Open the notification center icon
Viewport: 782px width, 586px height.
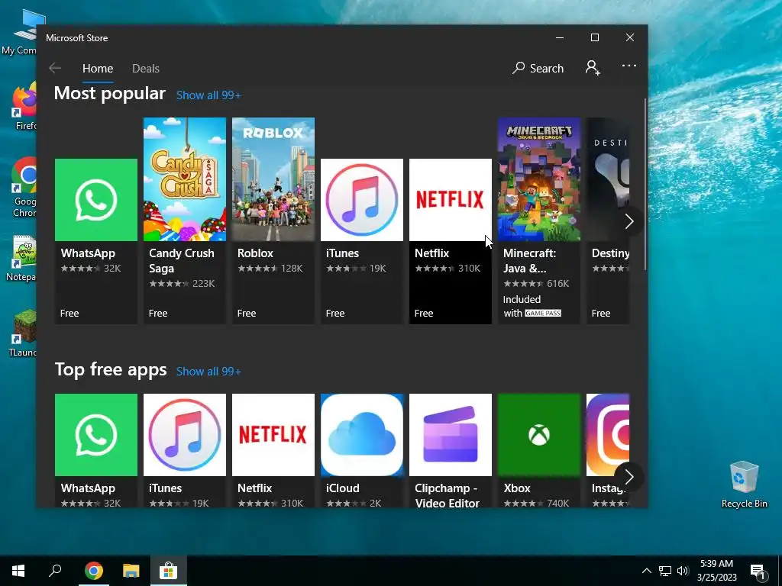758,571
